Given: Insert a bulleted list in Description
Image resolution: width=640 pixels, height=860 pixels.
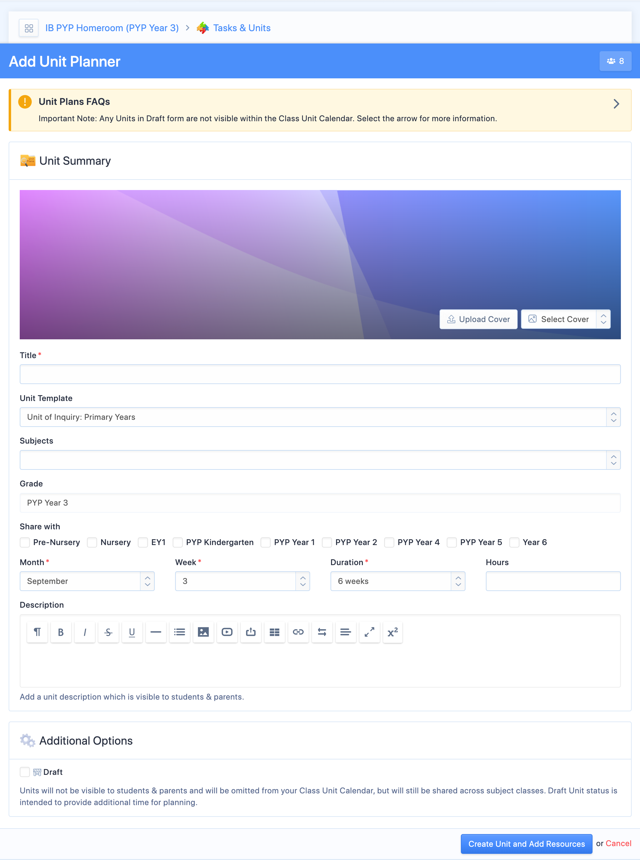Looking at the screenshot, I should pos(180,632).
